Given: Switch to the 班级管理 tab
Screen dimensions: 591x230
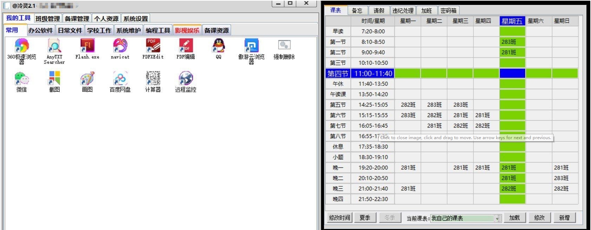Looking at the screenshot, I should pyautogui.click(x=48, y=19).
